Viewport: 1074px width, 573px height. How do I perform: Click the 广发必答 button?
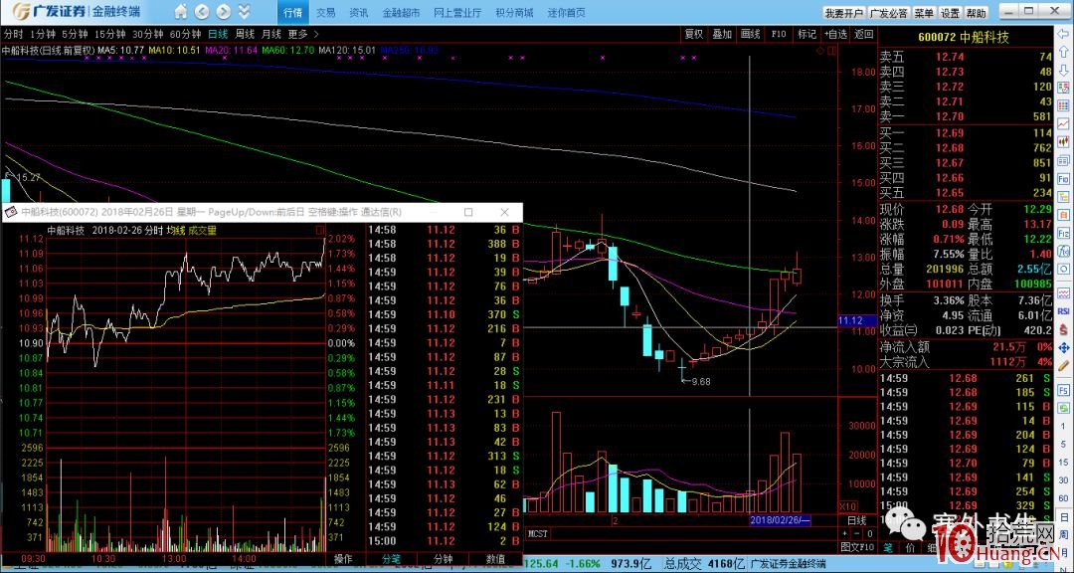click(888, 13)
